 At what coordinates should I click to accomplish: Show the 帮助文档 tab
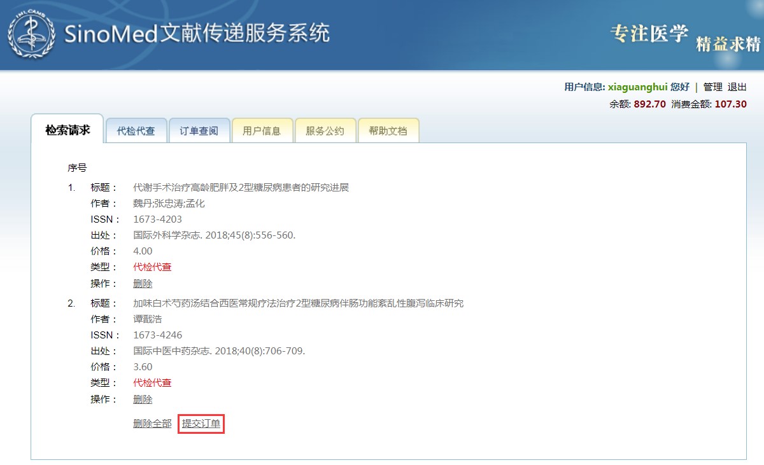388,131
